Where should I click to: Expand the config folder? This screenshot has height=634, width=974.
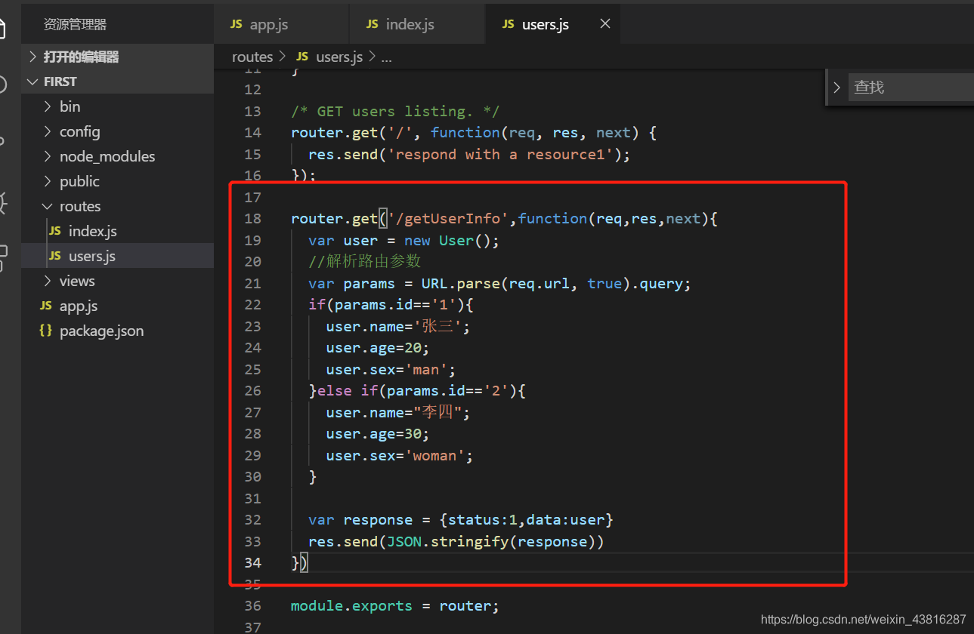click(x=117, y=131)
